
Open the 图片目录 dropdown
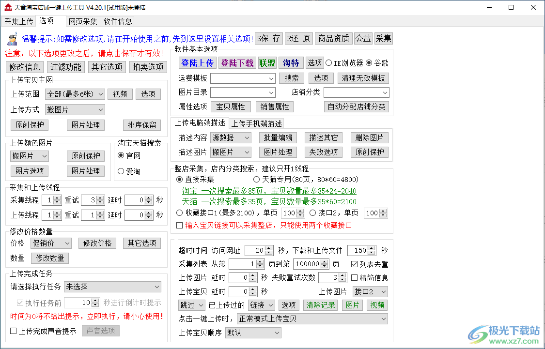click(x=243, y=92)
